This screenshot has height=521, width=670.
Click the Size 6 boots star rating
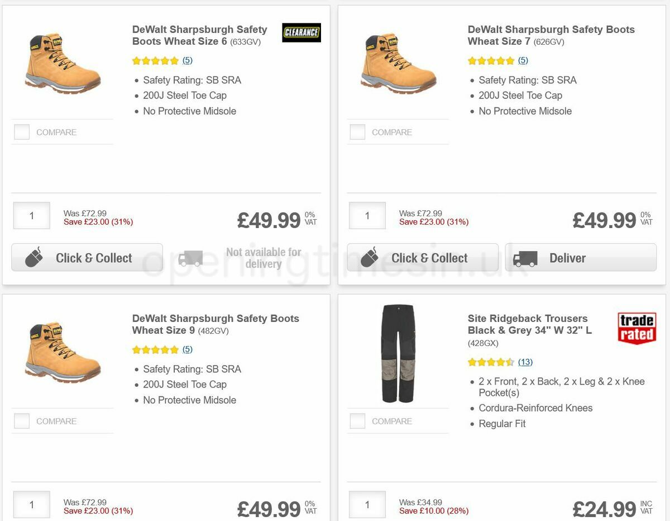pyautogui.click(x=155, y=60)
